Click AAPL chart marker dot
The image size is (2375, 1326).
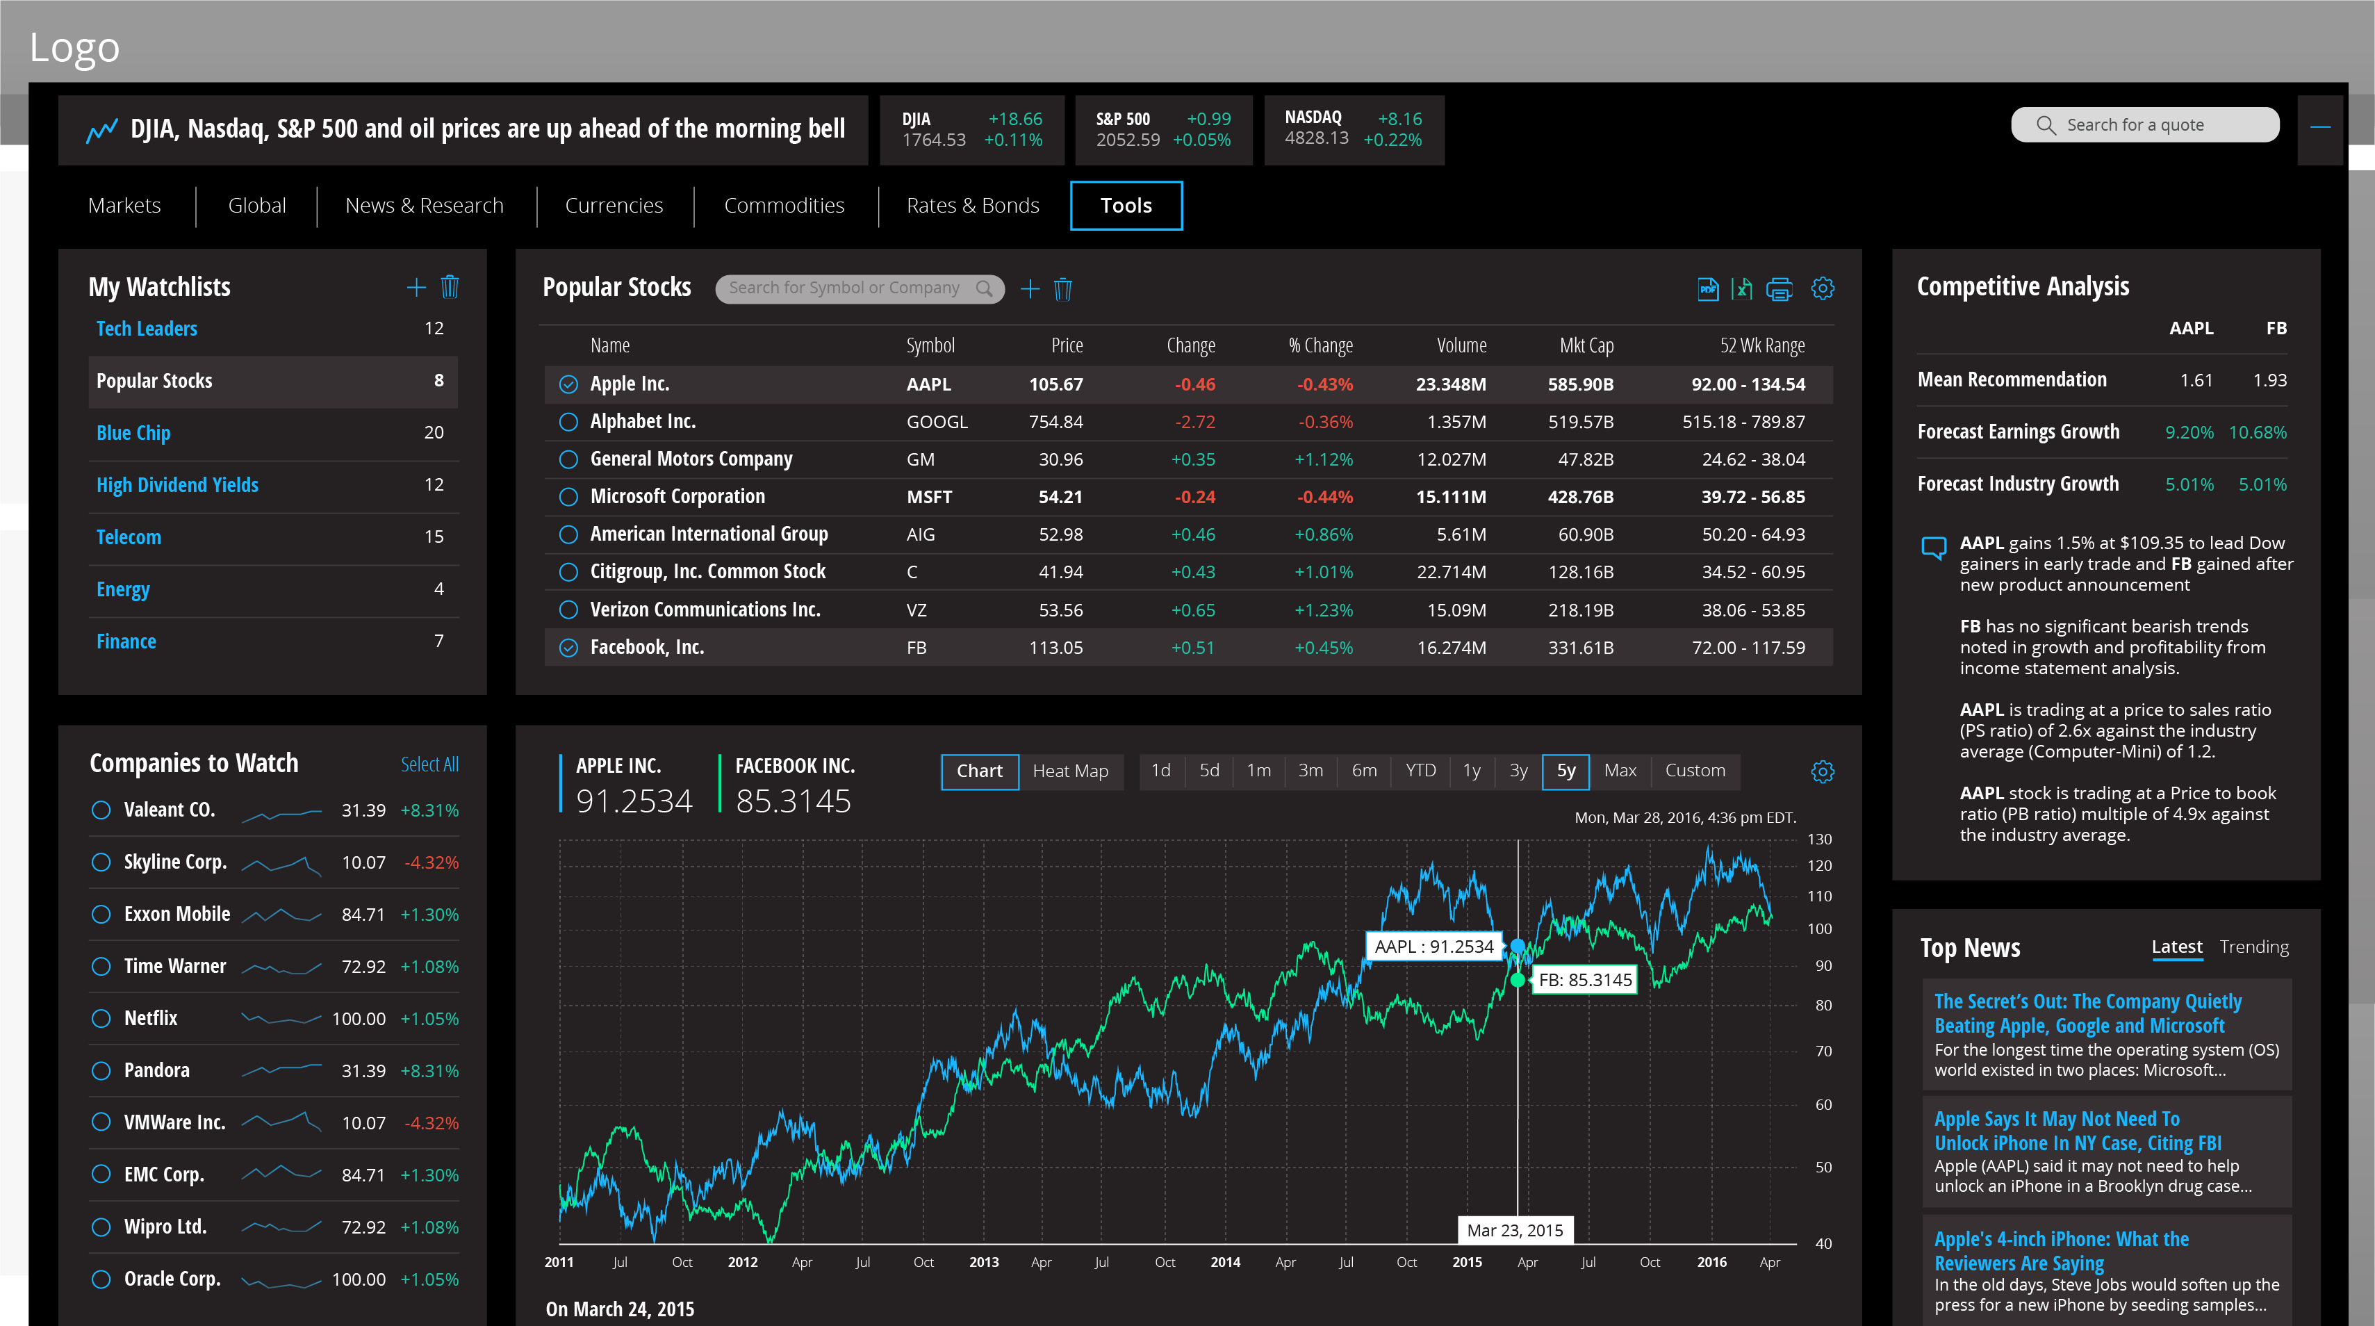click(x=1518, y=946)
